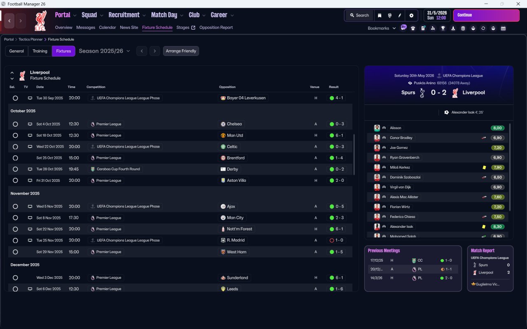
Task: Click the player ratings list scrollbar
Action: point(510,167)
